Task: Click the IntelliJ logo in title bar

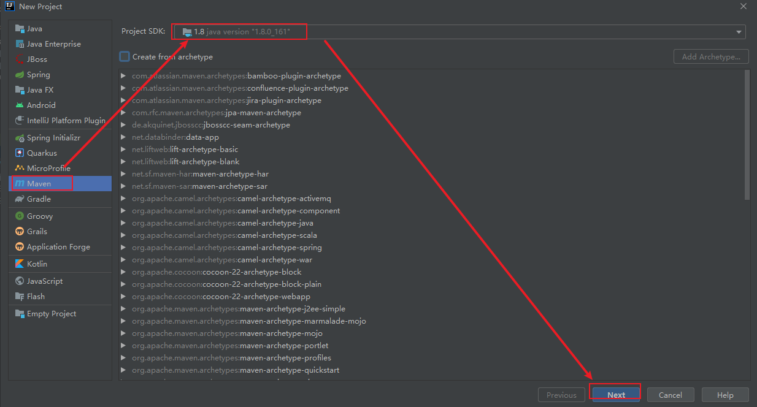Action: [9, 6]
